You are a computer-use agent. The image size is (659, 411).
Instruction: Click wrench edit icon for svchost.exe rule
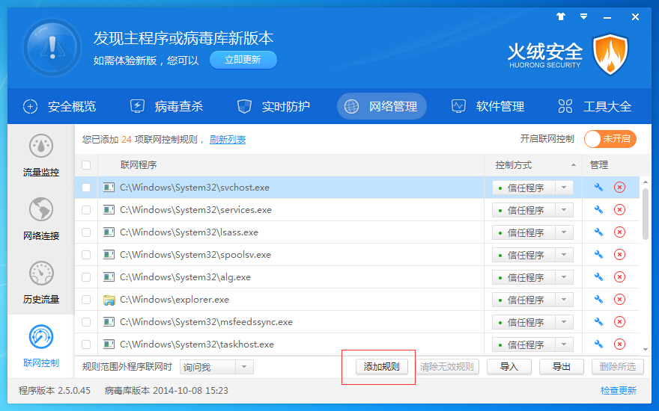pos(598,188)
